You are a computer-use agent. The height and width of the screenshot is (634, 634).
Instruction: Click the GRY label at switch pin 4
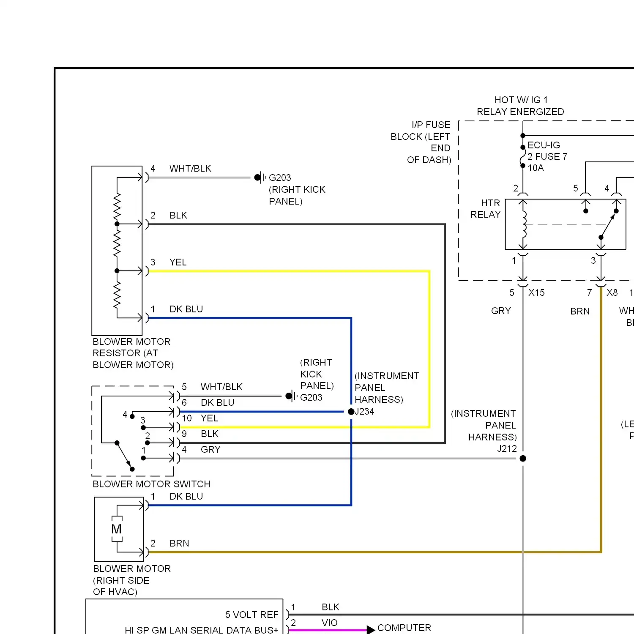point(210,449)
